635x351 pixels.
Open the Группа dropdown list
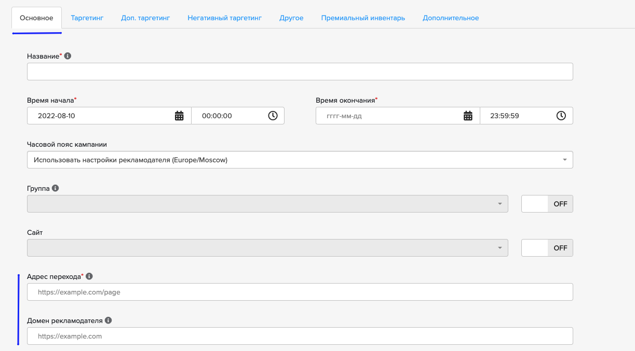click(x=267, y=204)
